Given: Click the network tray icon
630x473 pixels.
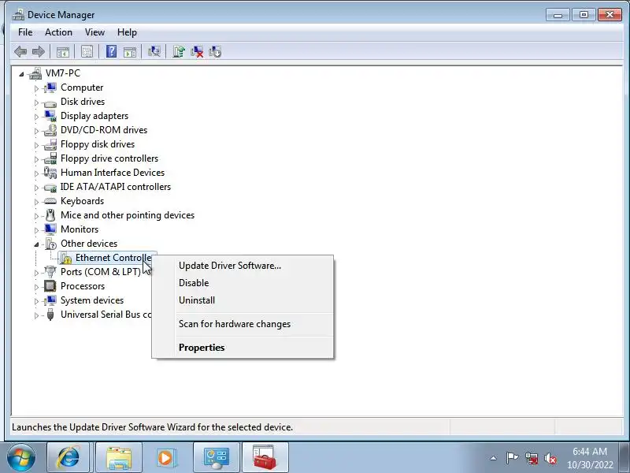Looking at the screenshot, I should (x=532, y=458).
